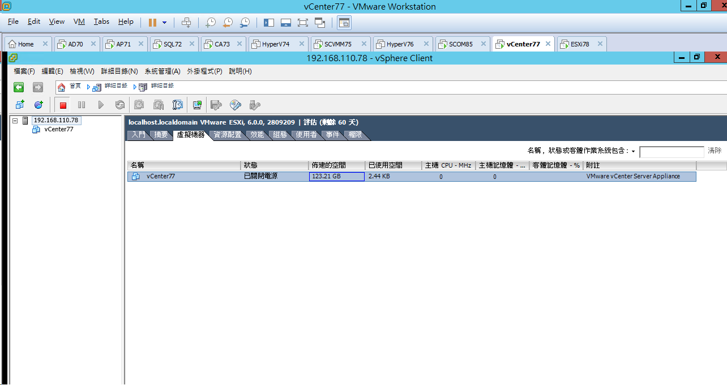The image size is (727, 385).
Task: Click the VMware vCenter Server Appliance note
Action: [633, 177]
